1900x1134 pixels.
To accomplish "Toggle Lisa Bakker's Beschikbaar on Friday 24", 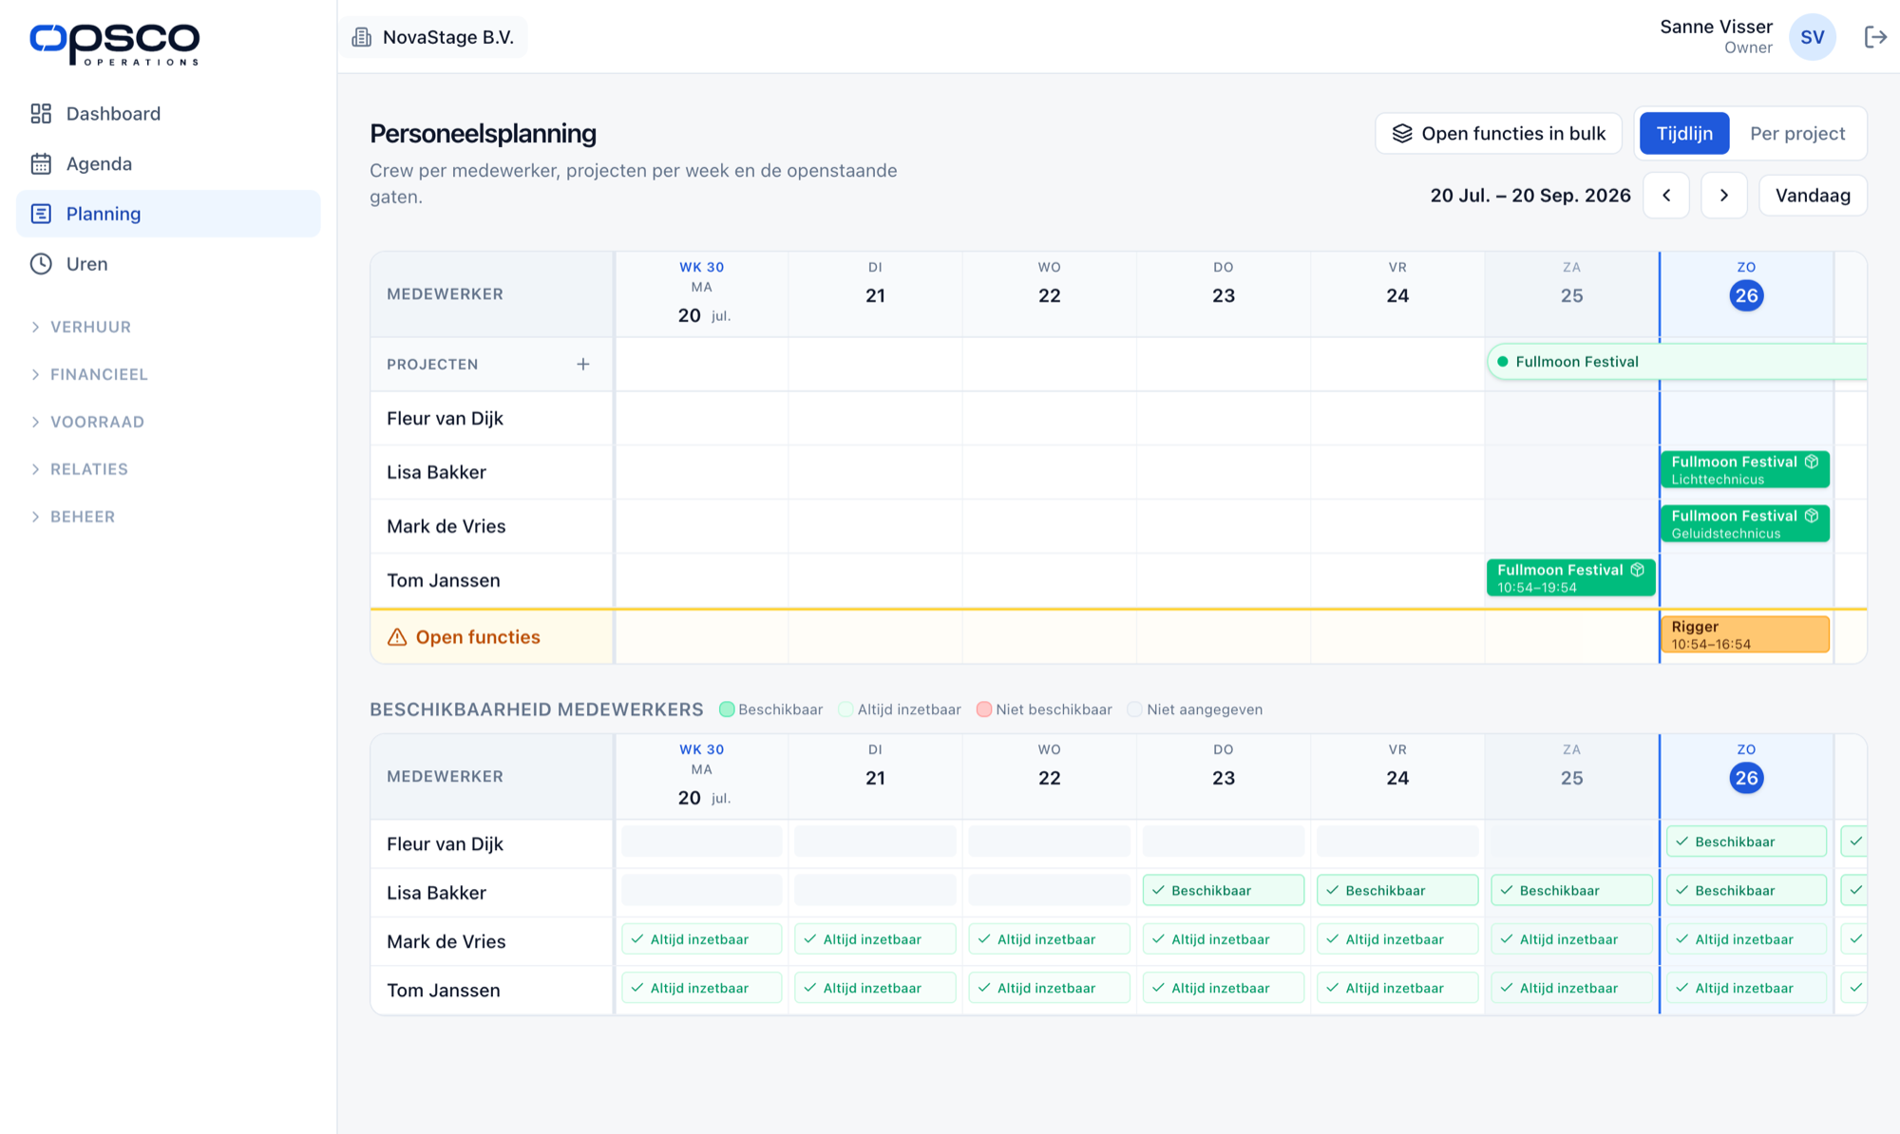I will click(x=1397, y=890).
